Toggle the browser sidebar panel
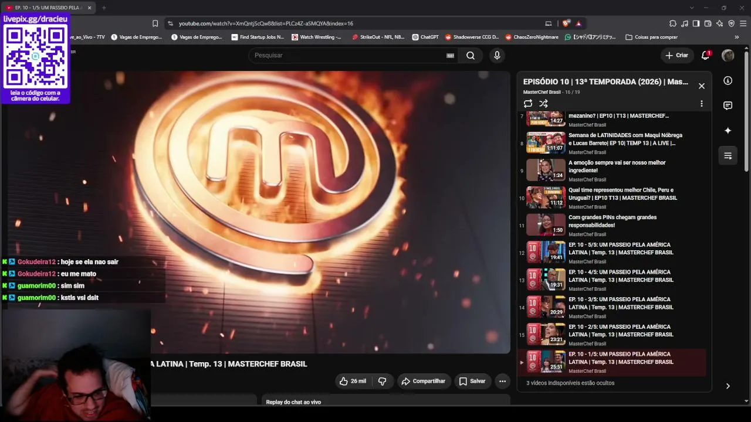The image size is (751, 422). pyautogui.click(x=696, y=23)
